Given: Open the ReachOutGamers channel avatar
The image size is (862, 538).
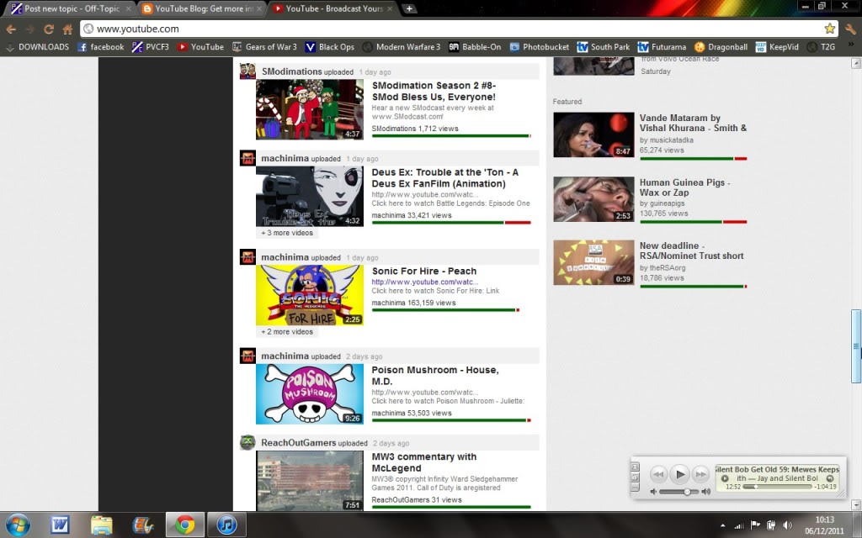Looking at the screenshot, I should click(x=247, y=442).
